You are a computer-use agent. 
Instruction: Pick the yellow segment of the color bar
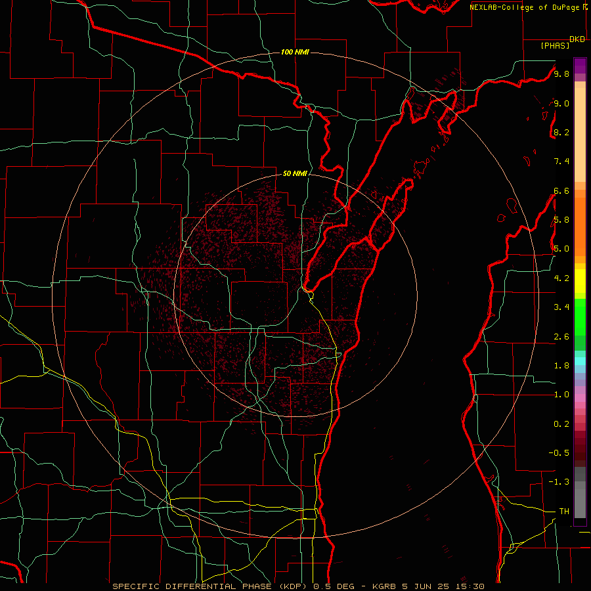coord(580,281)
